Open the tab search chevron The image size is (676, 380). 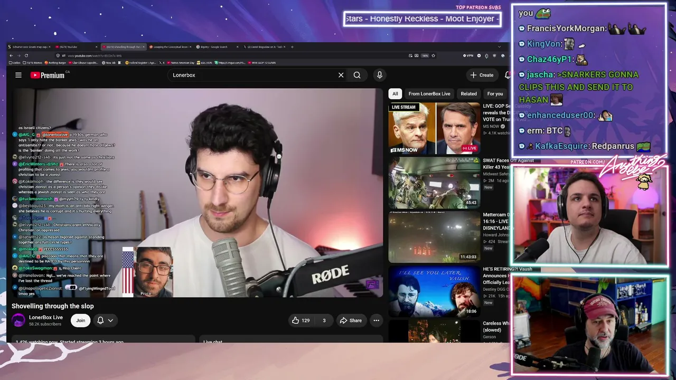click(500, 47)
